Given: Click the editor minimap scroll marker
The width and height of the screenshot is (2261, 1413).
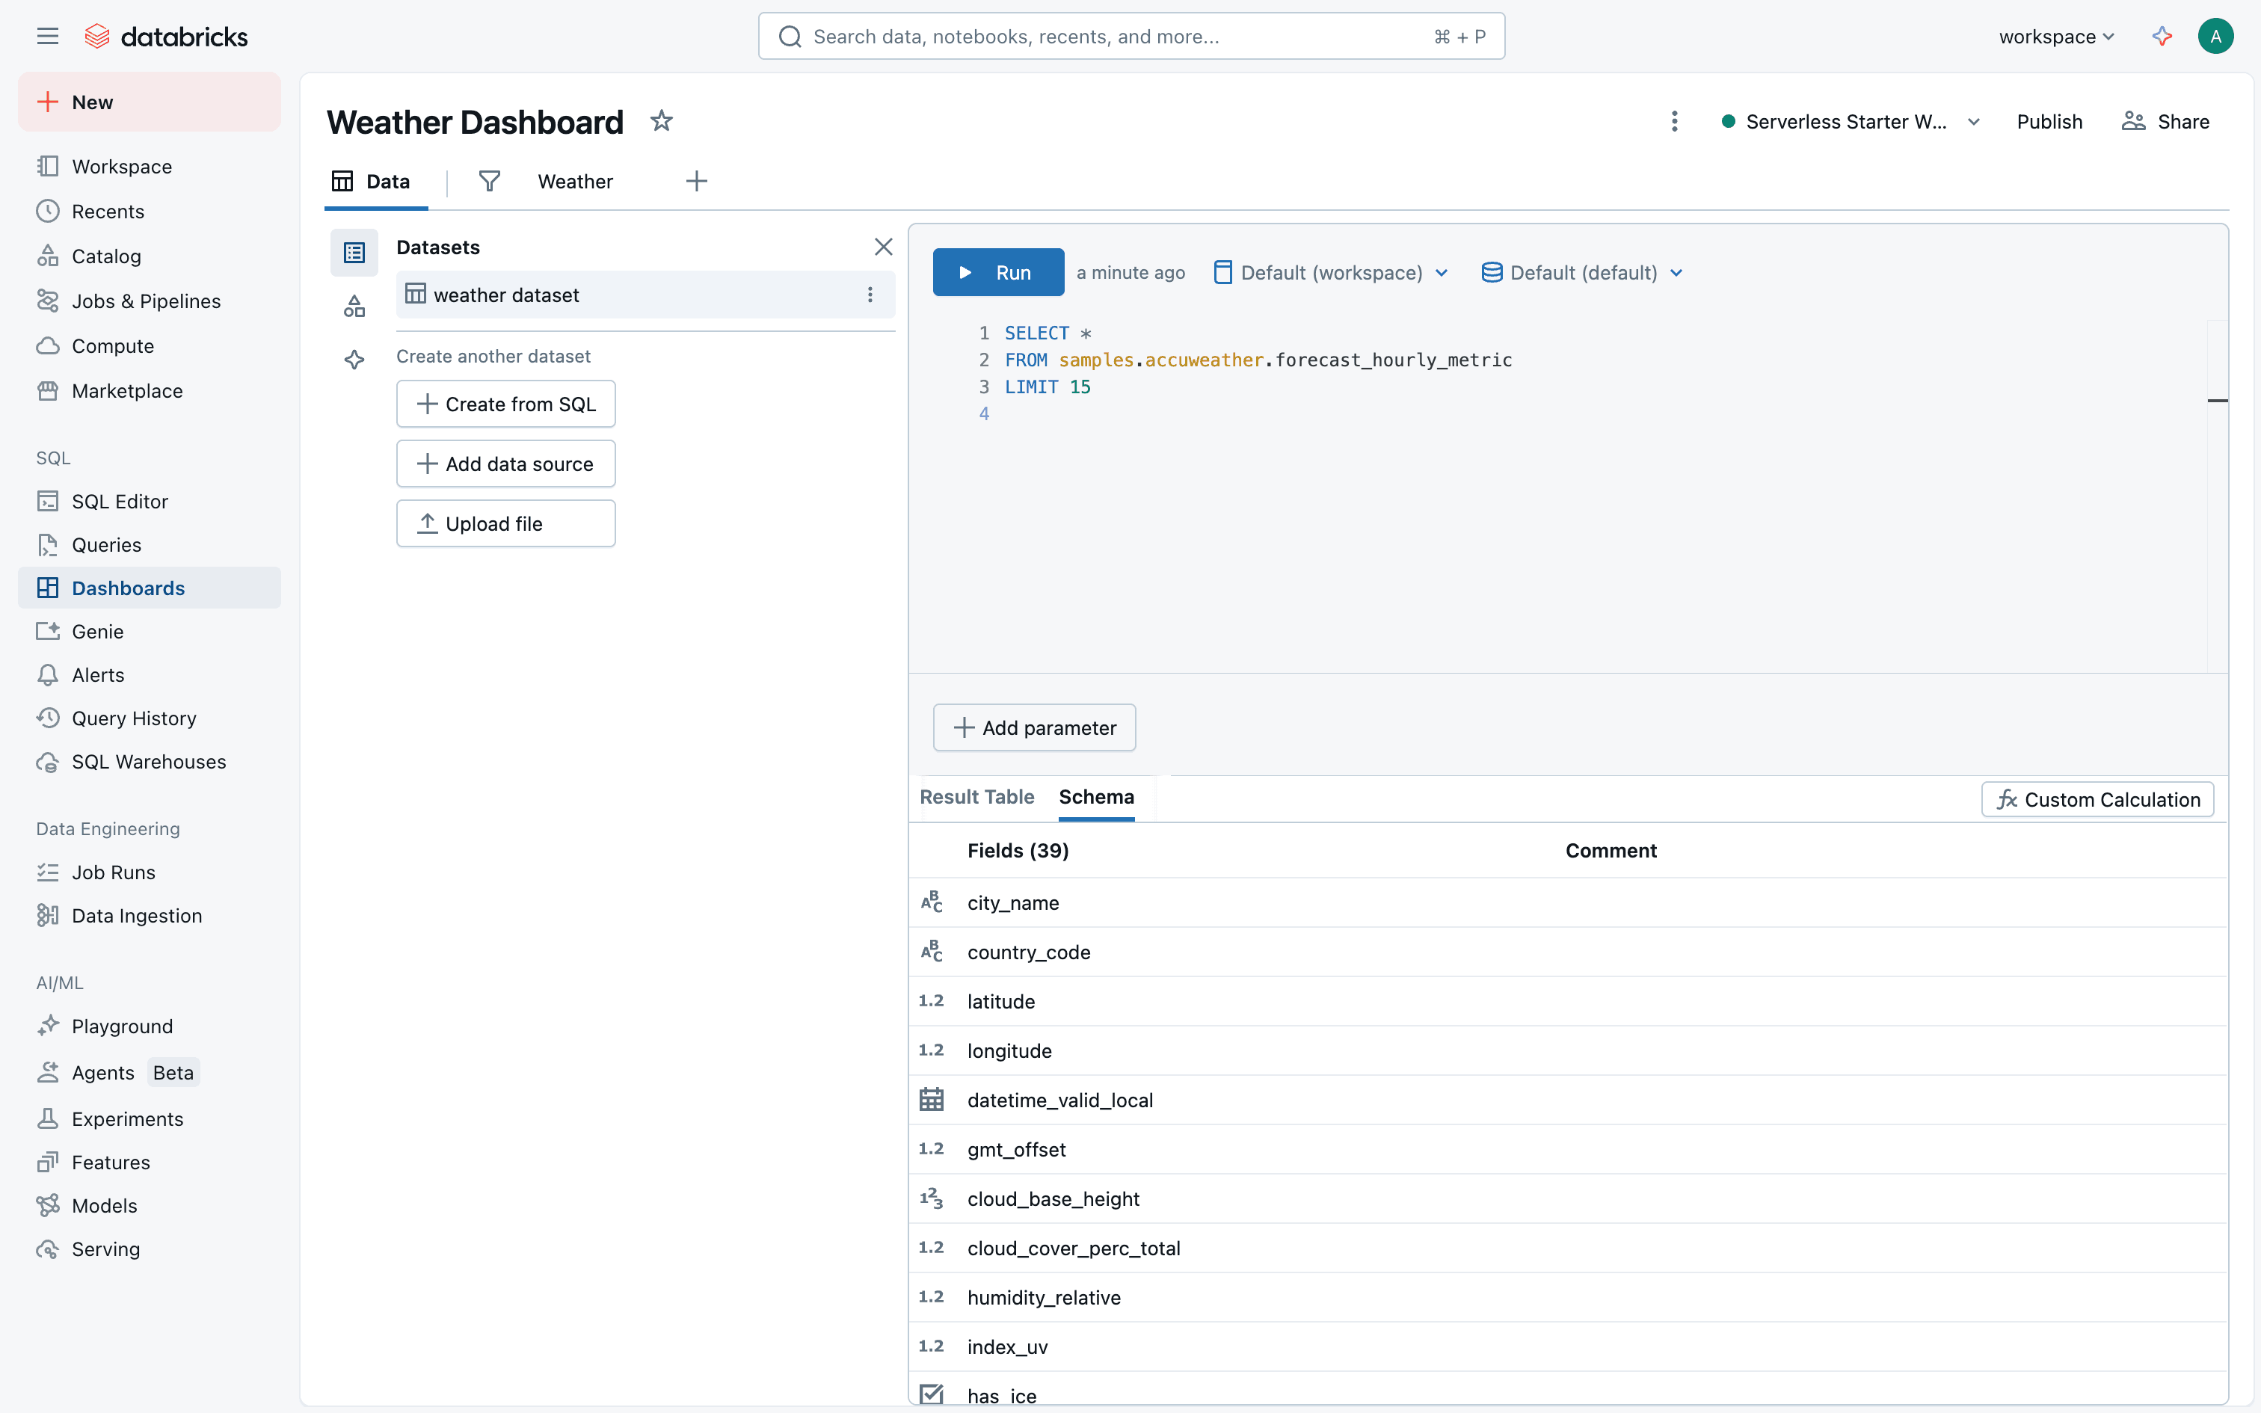Looking at the screenshot, I should [2217, 401].
